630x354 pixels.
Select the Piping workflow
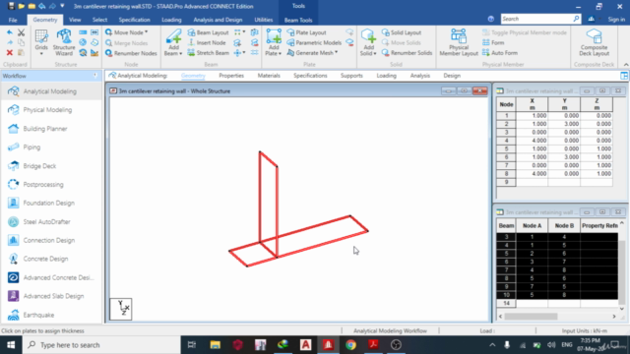31,147
